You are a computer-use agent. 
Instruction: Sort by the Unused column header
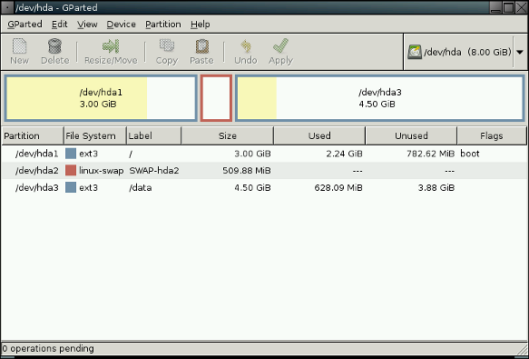411,136
